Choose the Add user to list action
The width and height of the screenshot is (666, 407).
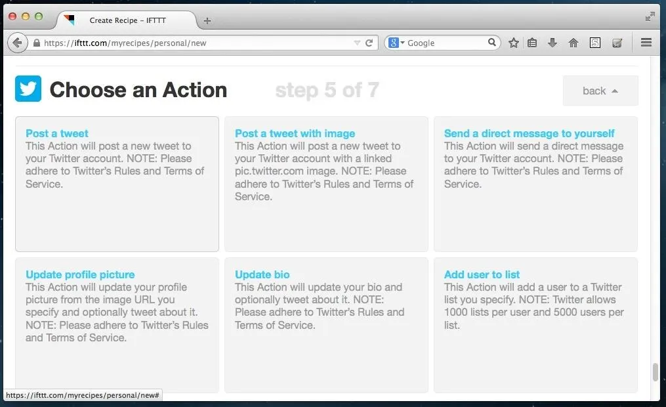(x=535, y=325)
